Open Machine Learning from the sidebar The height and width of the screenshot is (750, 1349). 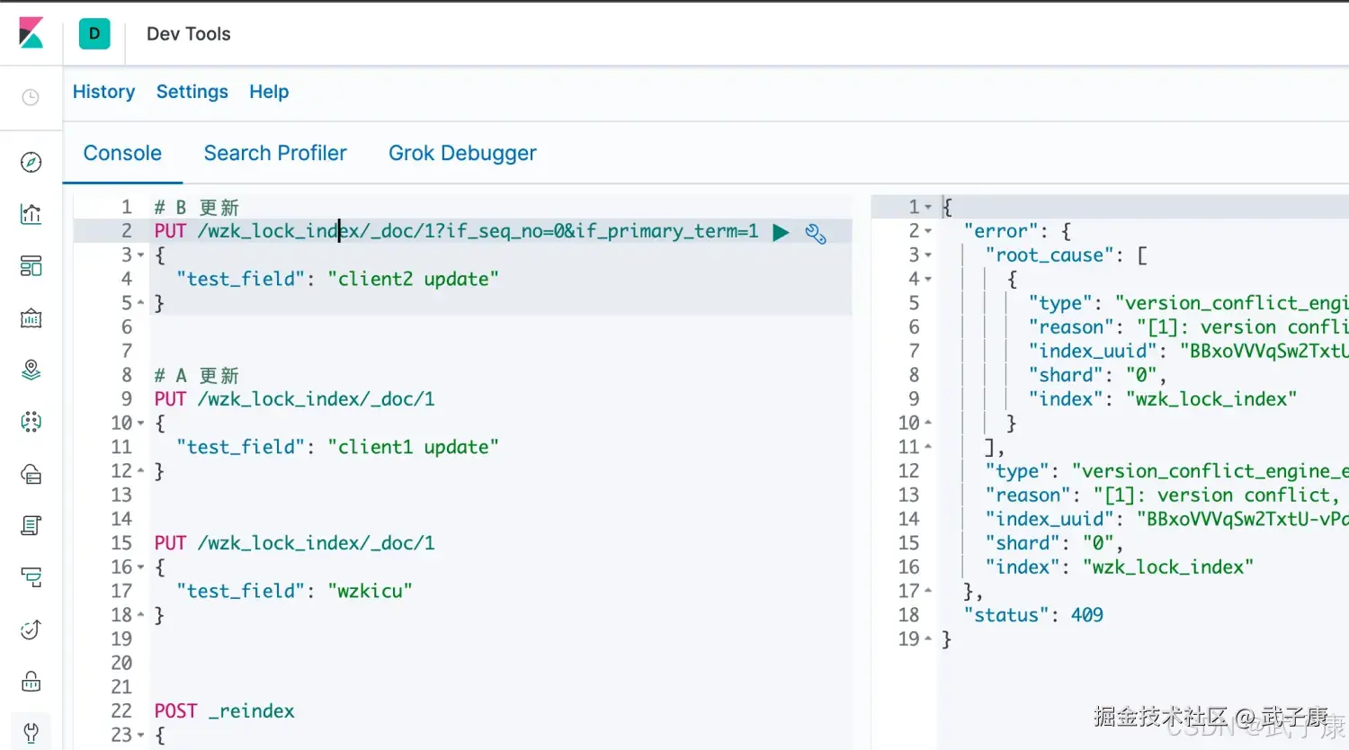pyautogui.click(x=31, y=422)
